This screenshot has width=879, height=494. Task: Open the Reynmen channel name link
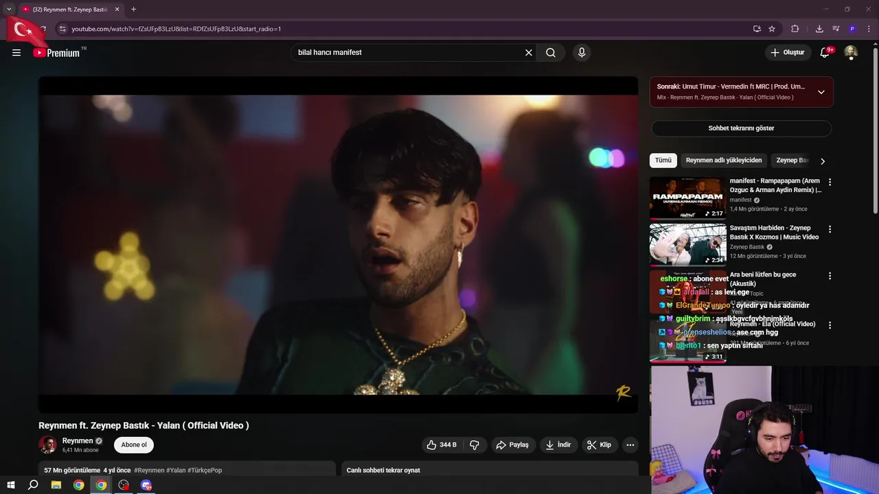pos(78,441)
